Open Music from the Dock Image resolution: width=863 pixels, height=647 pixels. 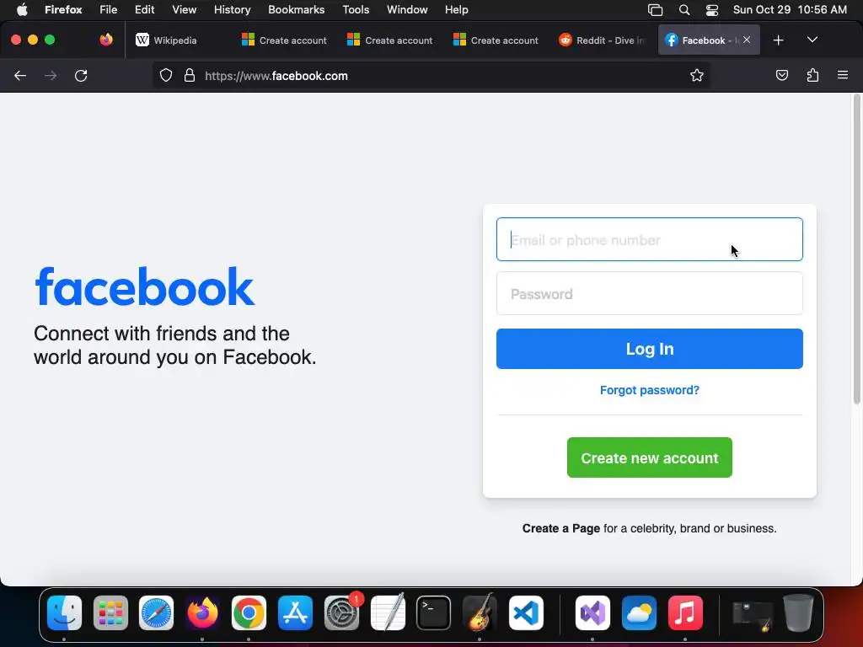[685, 613]
